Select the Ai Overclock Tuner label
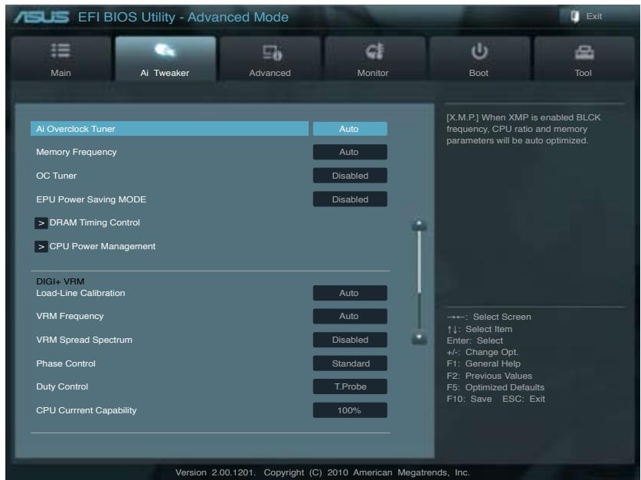Screen dimensions: 641x480 pos(76,129)
